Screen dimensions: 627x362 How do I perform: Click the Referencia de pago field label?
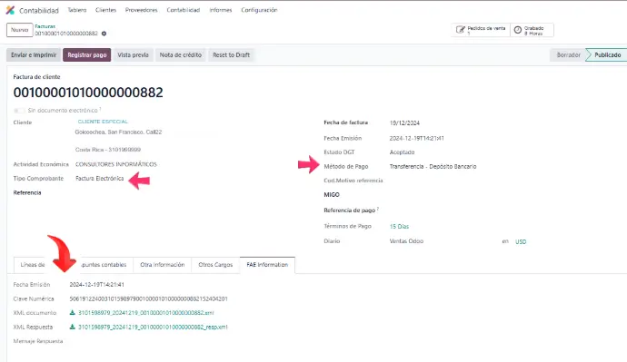pyautogui.click(x=350, y=210)
